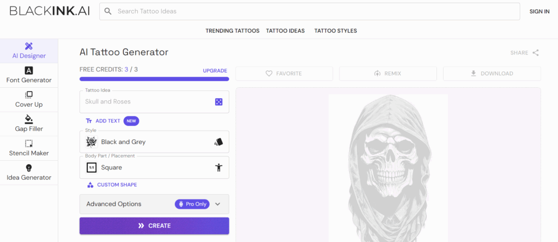Click the style swatch cards icon
Image resolution: width=558 pixels, height=242 pixels.
[x=219, y=142]
